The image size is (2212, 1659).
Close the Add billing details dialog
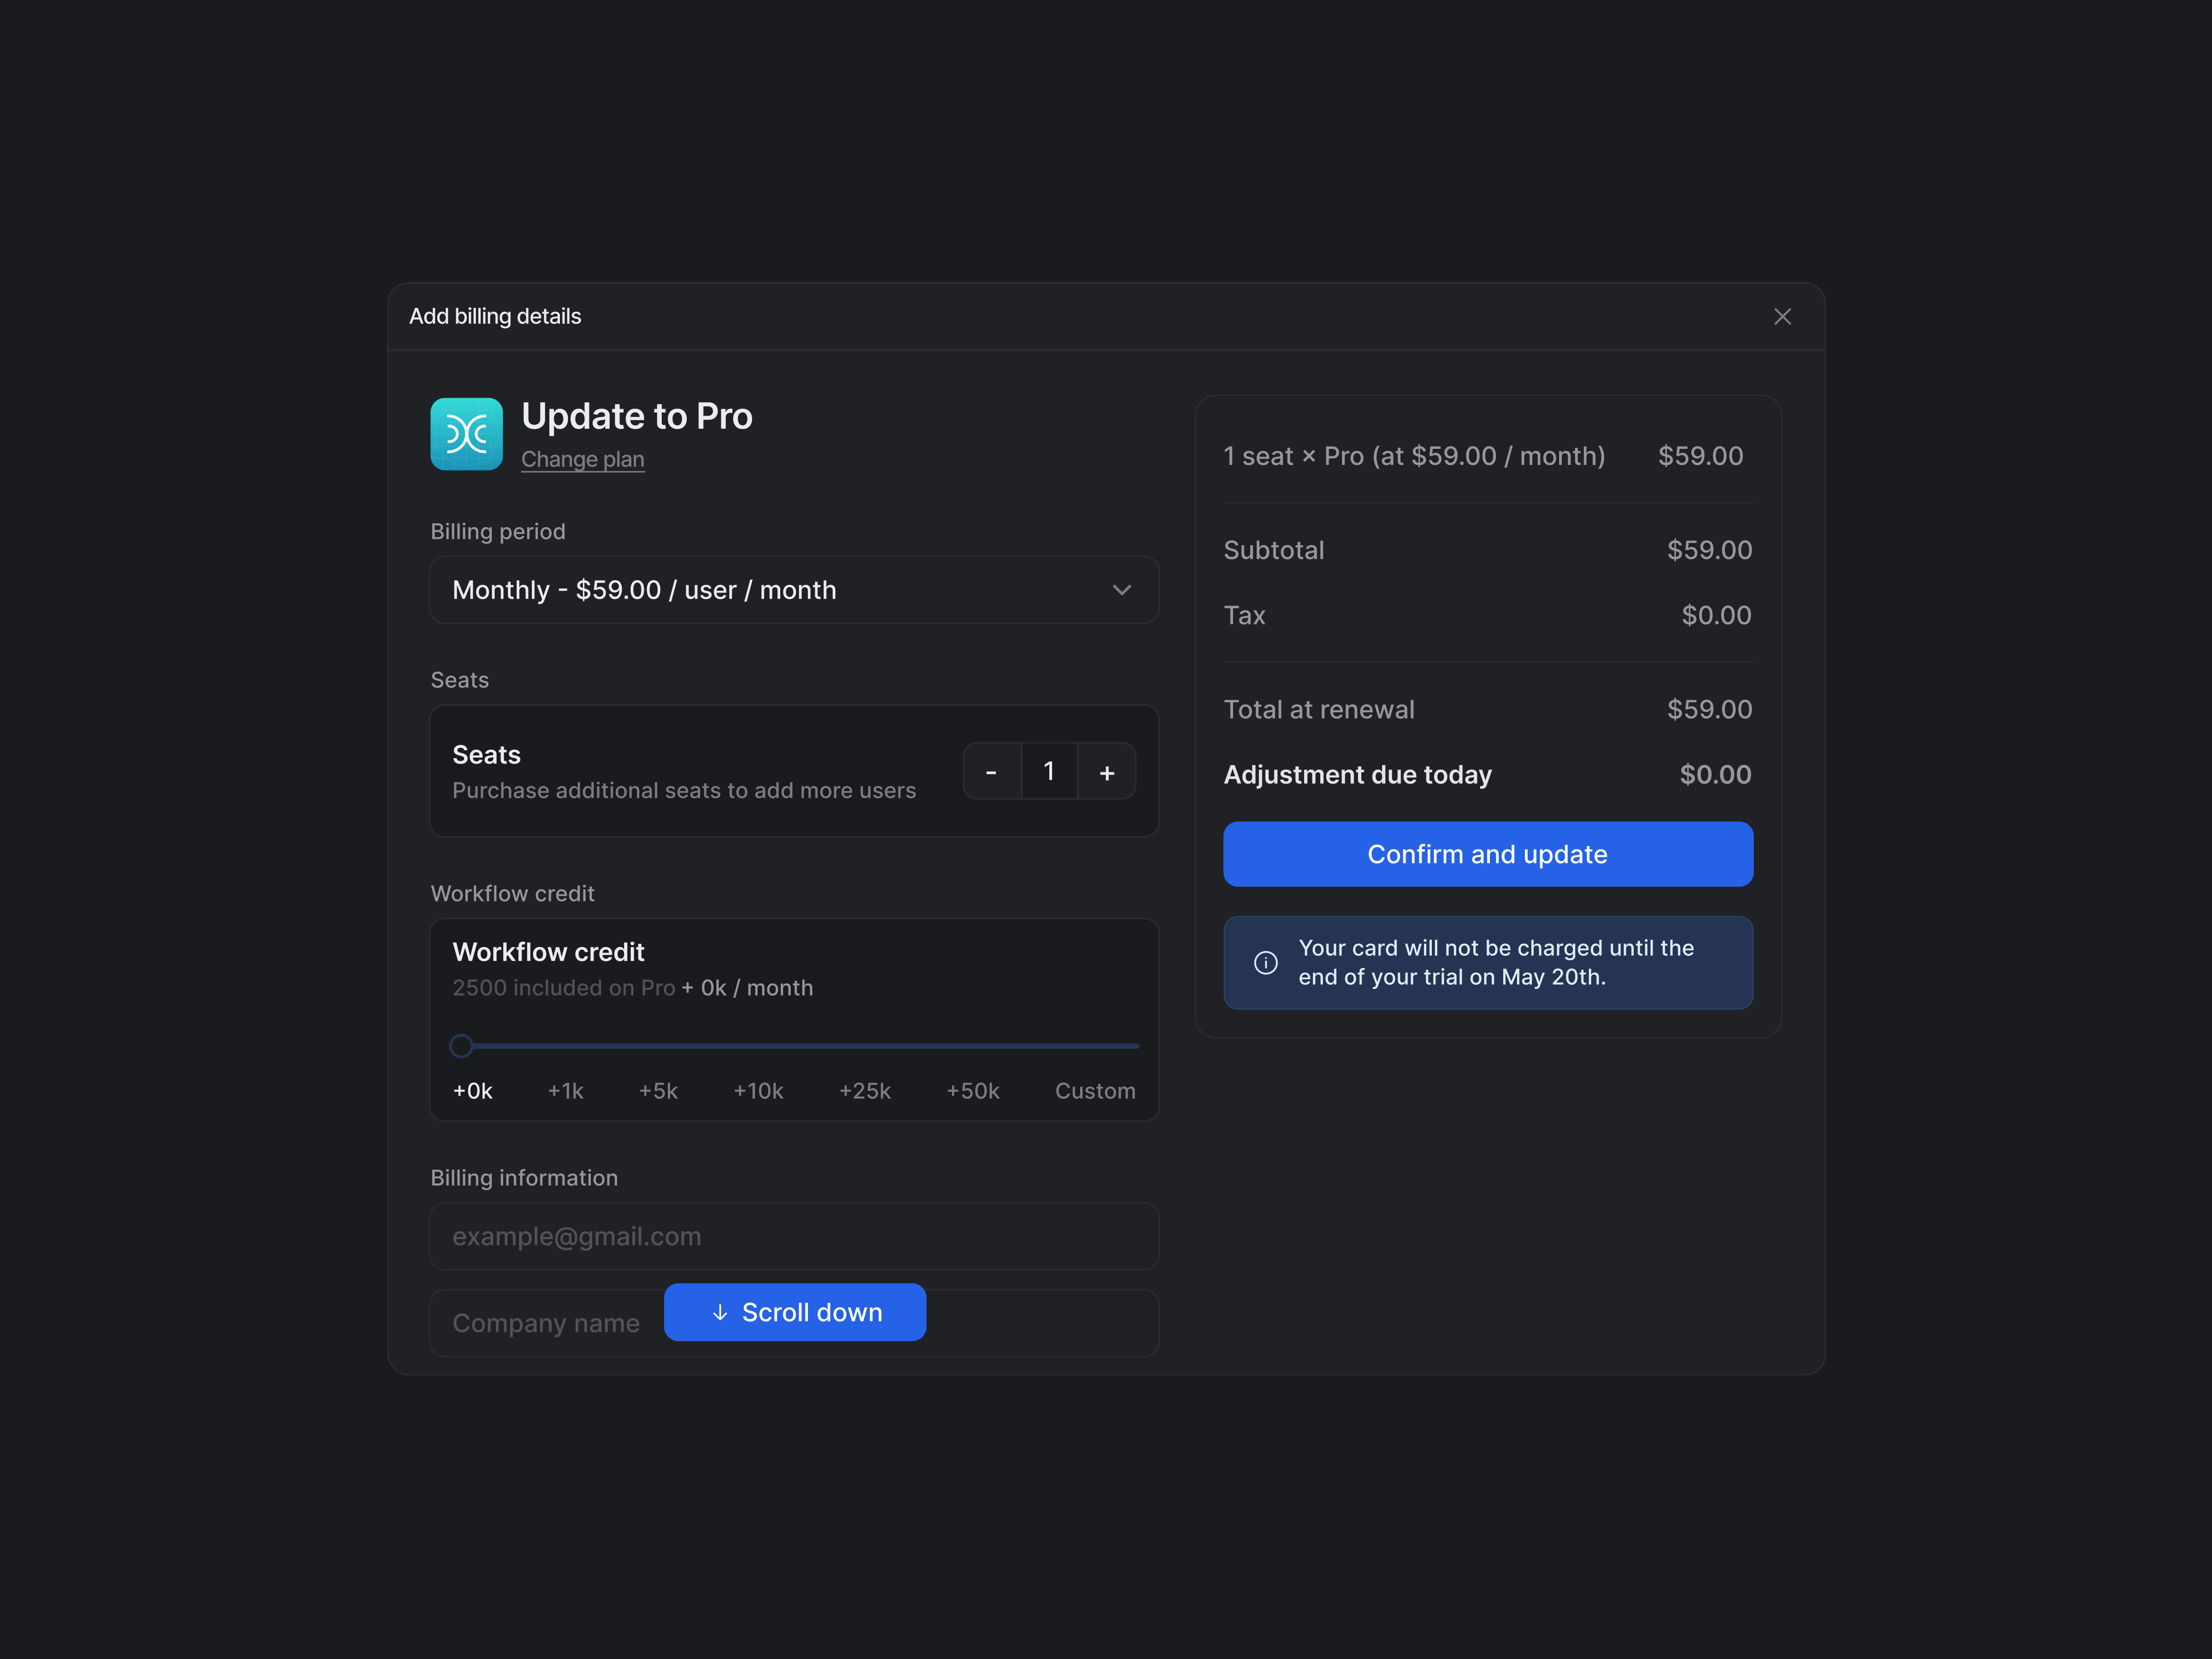pyautogui.click(x=1782, y=317)
